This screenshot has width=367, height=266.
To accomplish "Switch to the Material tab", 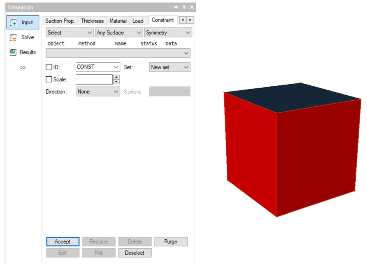I will [118, 21].
